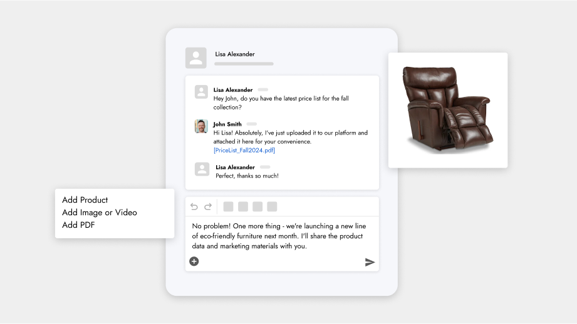The width and height of the screenshot is (577, 324).
Task: Select Add PDF from the popup menu
Action: pos(78,225)
